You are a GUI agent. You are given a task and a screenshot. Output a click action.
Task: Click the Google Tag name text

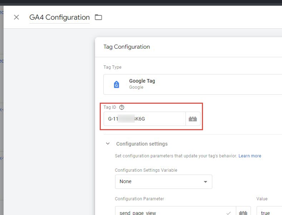point(142,81)
